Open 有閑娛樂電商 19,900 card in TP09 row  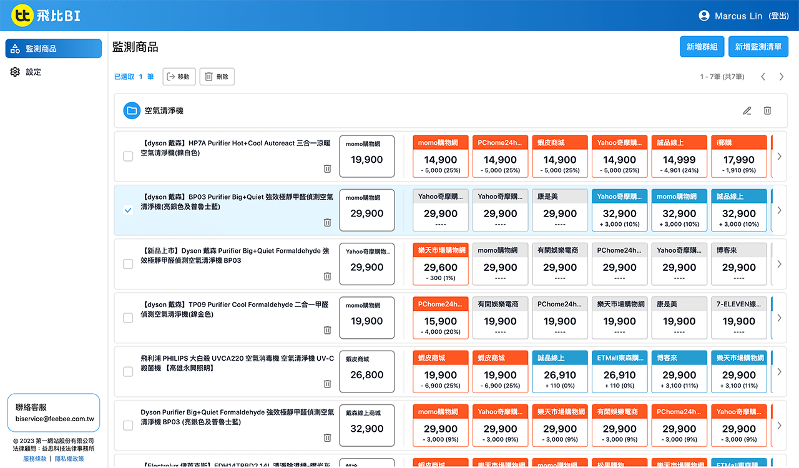click(x=501, y=319)
